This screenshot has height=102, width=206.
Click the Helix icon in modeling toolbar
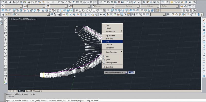[x=105, y=10]
